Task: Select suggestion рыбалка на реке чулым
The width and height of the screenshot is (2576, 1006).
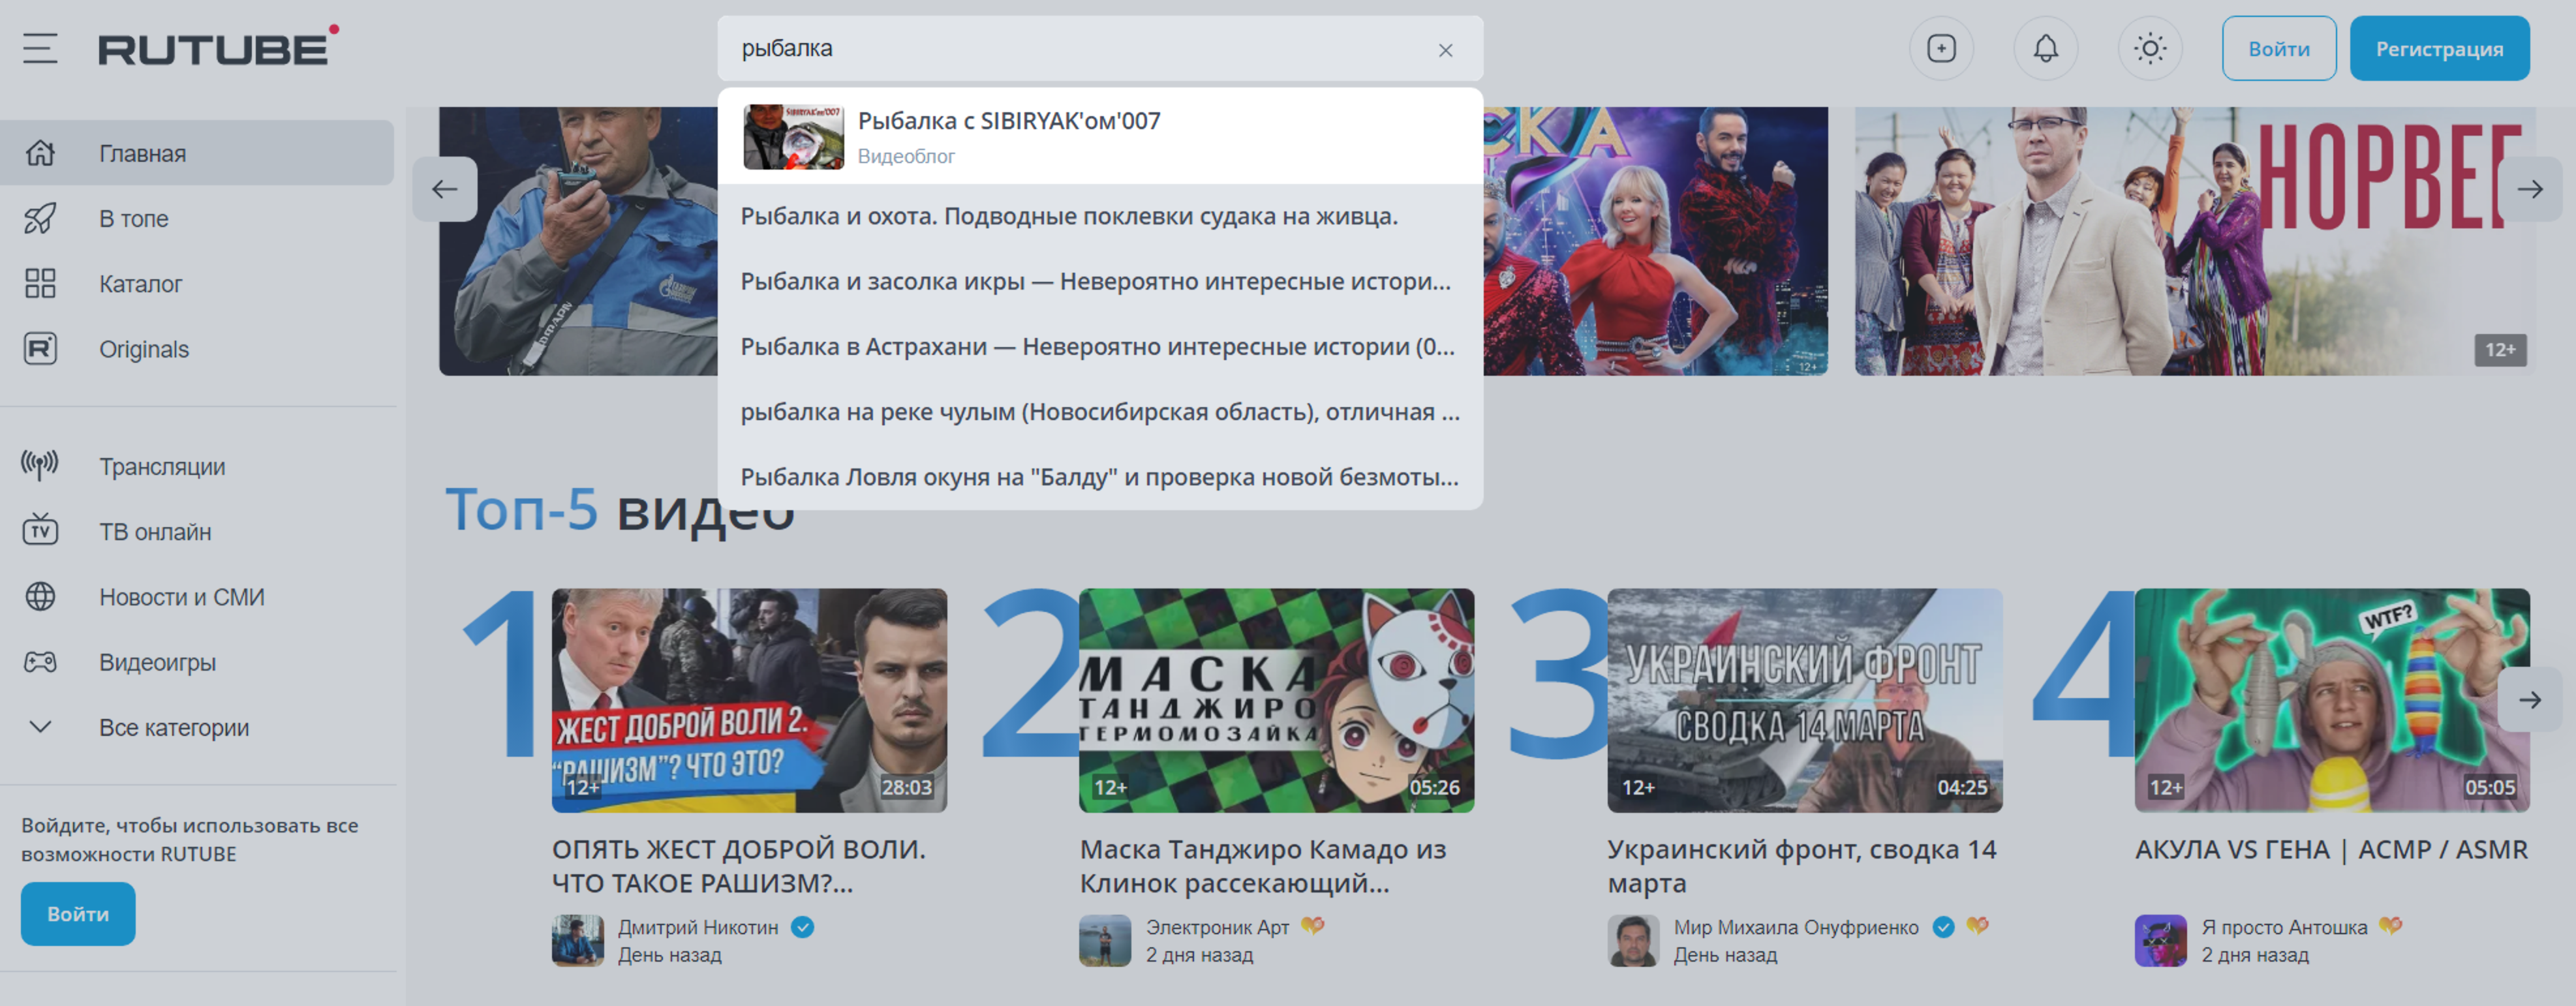Action: point(1100,411)
